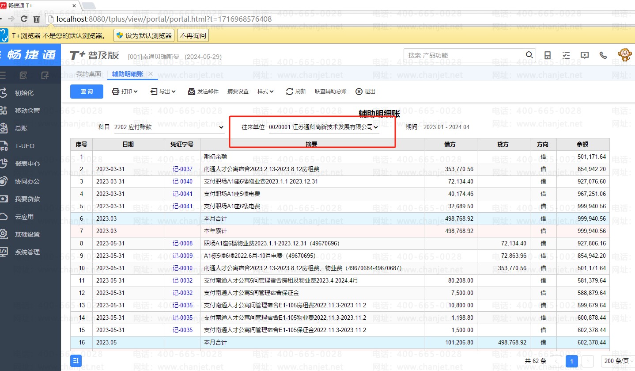Screen dimensions: 635x371
Task: Click the 报表中心 sidebar icon
Action: 4,164
